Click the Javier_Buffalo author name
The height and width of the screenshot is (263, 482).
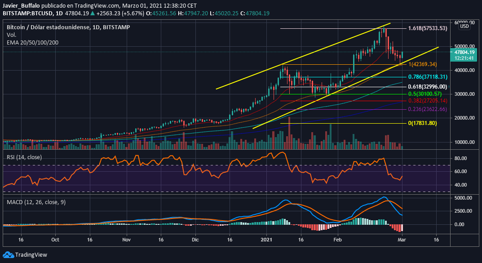(21, 6)
